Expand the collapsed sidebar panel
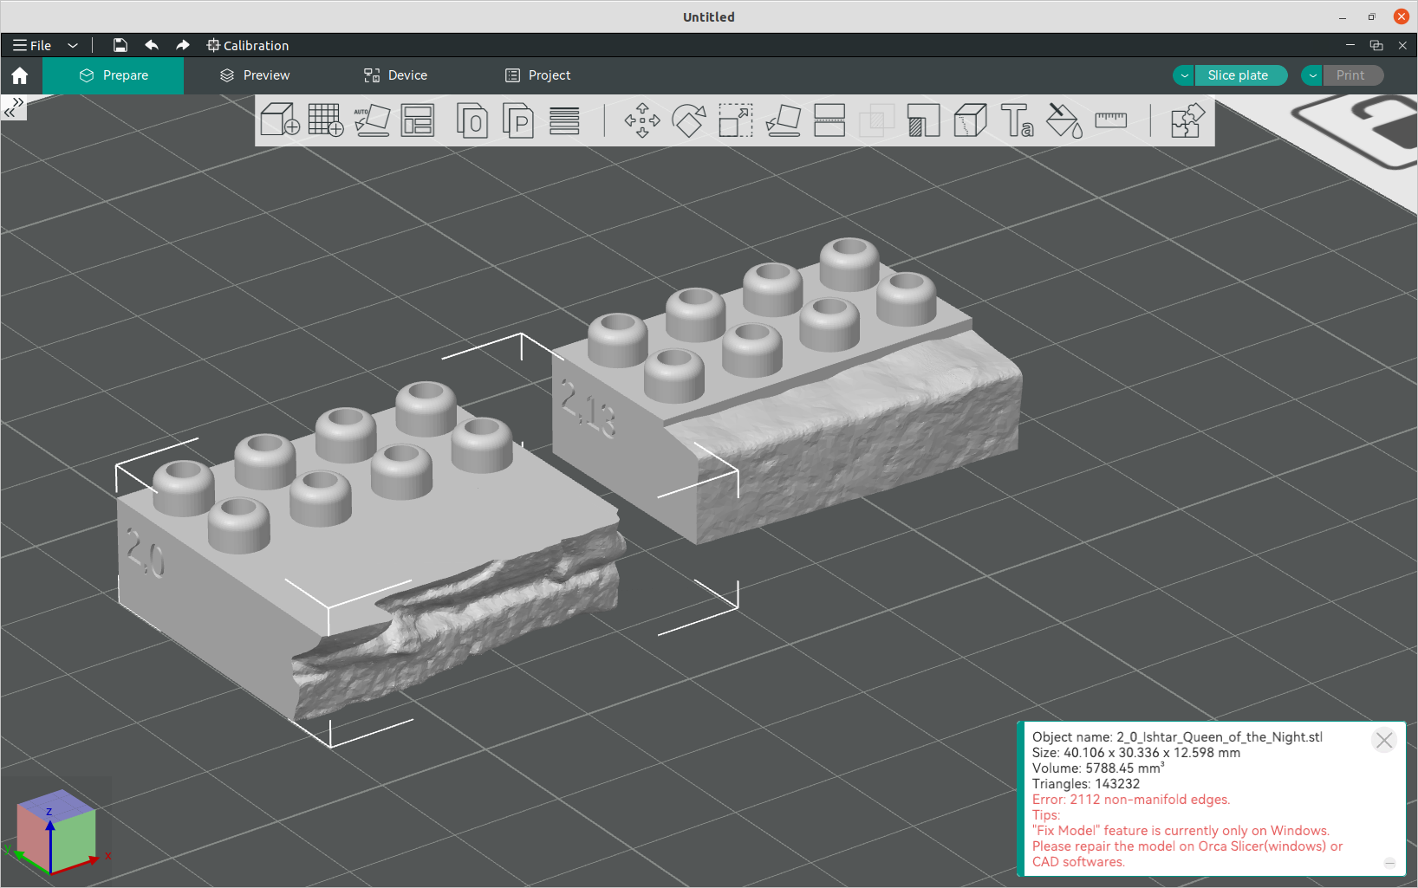1418x888 pixels. tap(14, 107)
